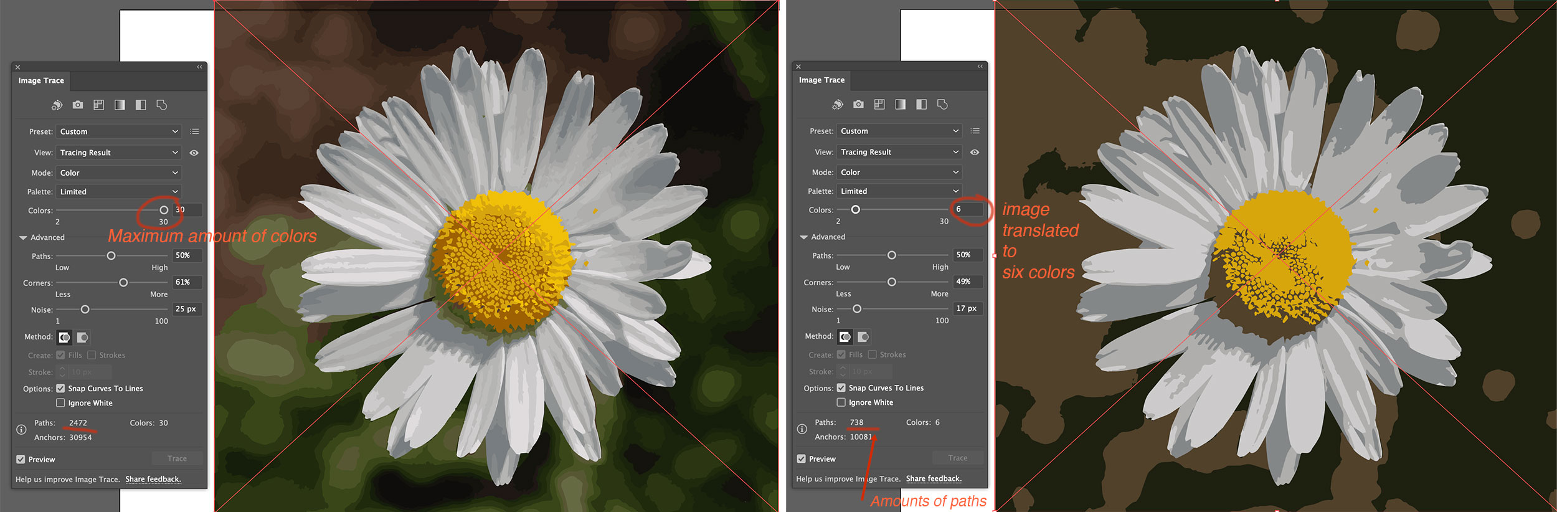Viewport: 1557px width, 512px height.
Task: Click Share feedback link in right panel
Action: click(x=933, y=479)
